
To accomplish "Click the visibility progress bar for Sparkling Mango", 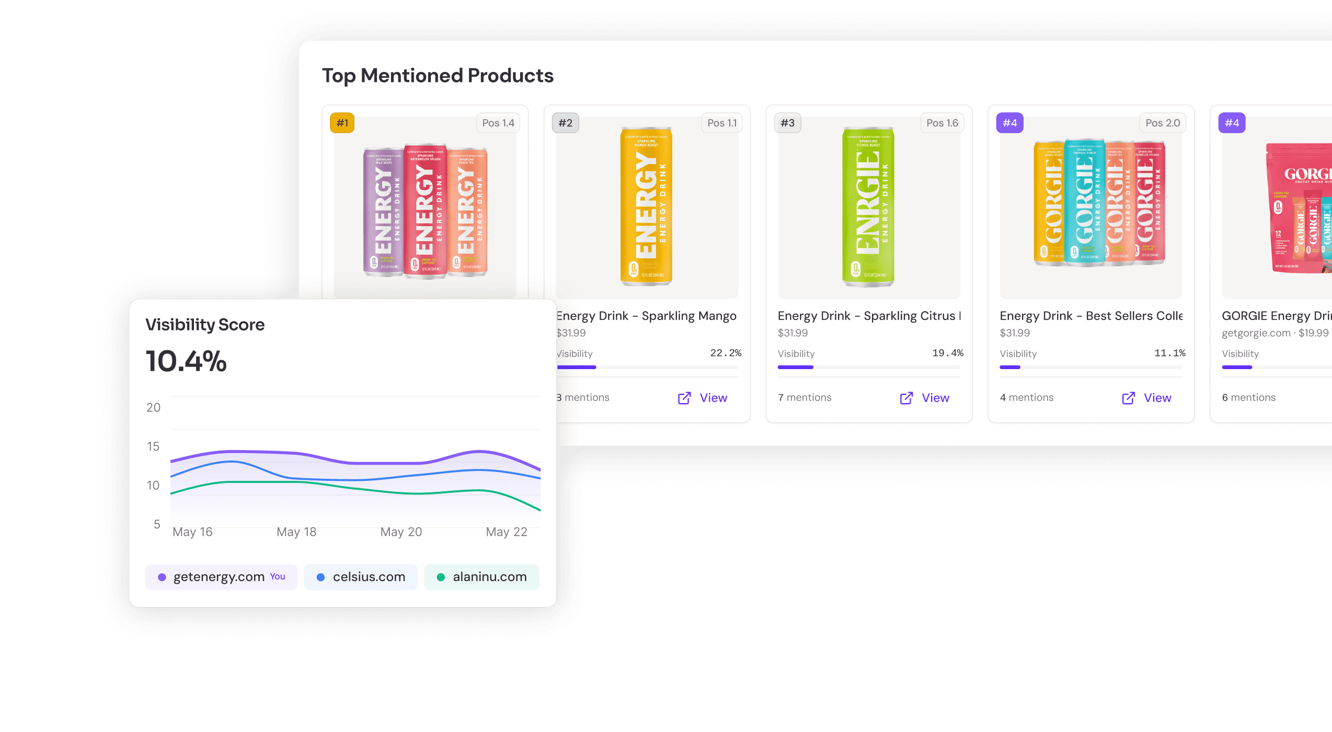I will (x=648, y=367).
